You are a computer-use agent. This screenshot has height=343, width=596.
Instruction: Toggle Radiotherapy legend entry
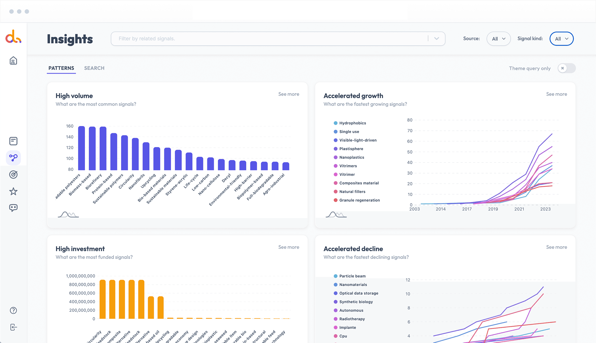349,319
